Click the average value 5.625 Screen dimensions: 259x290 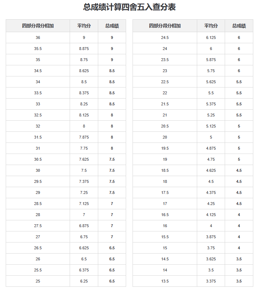[211, 82]
